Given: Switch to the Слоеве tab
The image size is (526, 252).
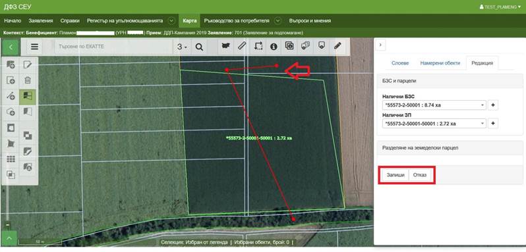Looking at the screenshot, I should (x=400, y=63).
